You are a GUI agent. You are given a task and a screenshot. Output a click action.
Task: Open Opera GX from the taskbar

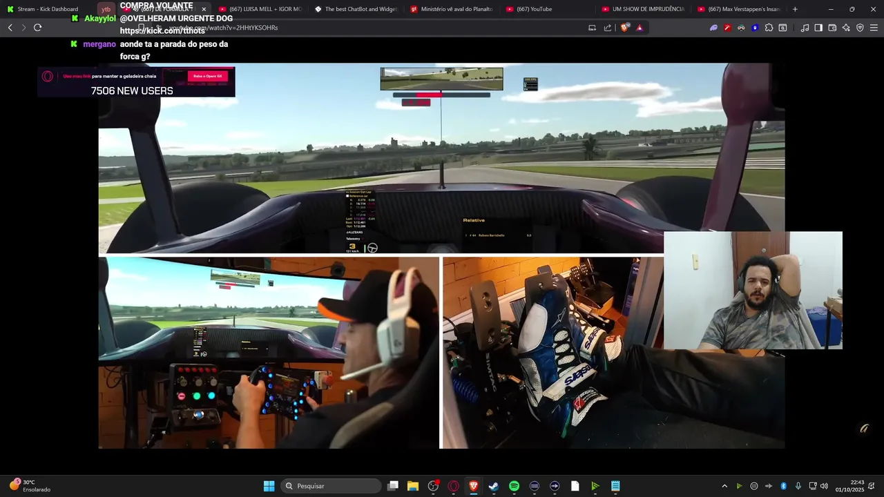pyautogui.click(x=454, y=486)
